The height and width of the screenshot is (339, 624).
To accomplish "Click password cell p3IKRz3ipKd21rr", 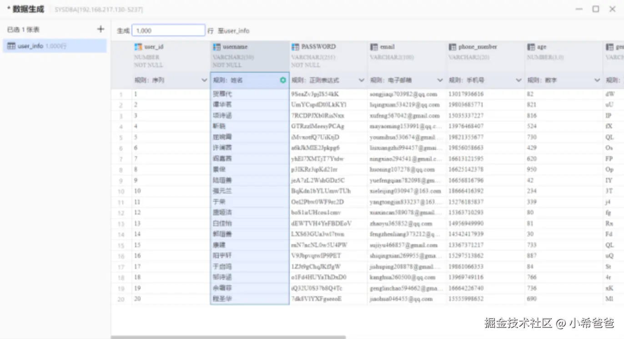I will [314, 169].
